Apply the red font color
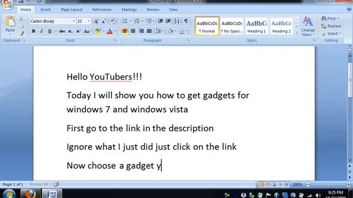Screen dimensions: 353x198 110,31
